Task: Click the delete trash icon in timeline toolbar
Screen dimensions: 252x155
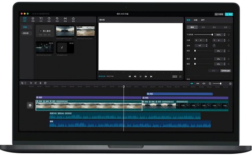Action: (45, 83)
